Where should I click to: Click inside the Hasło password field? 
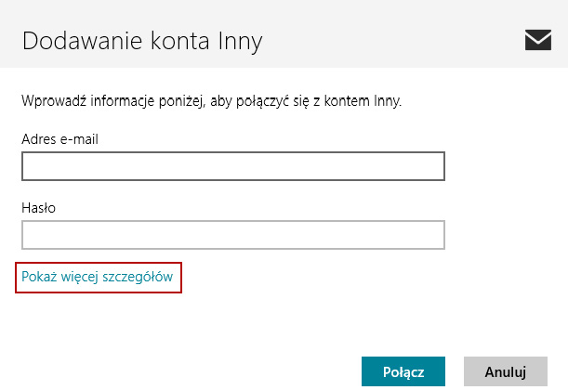(x=232, y=235)
